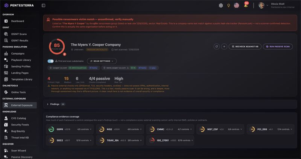
Task: Click the Security Feeds icon
Action: [x=6, y=125]
